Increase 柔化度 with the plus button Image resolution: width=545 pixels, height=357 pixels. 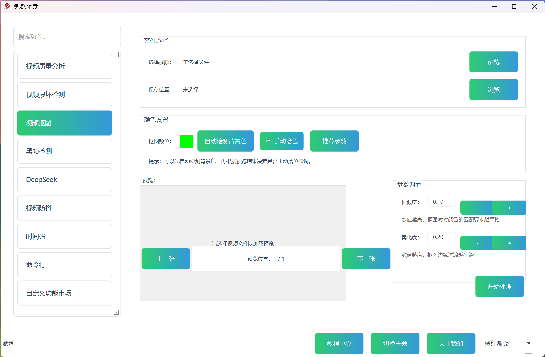click(509, 243)
